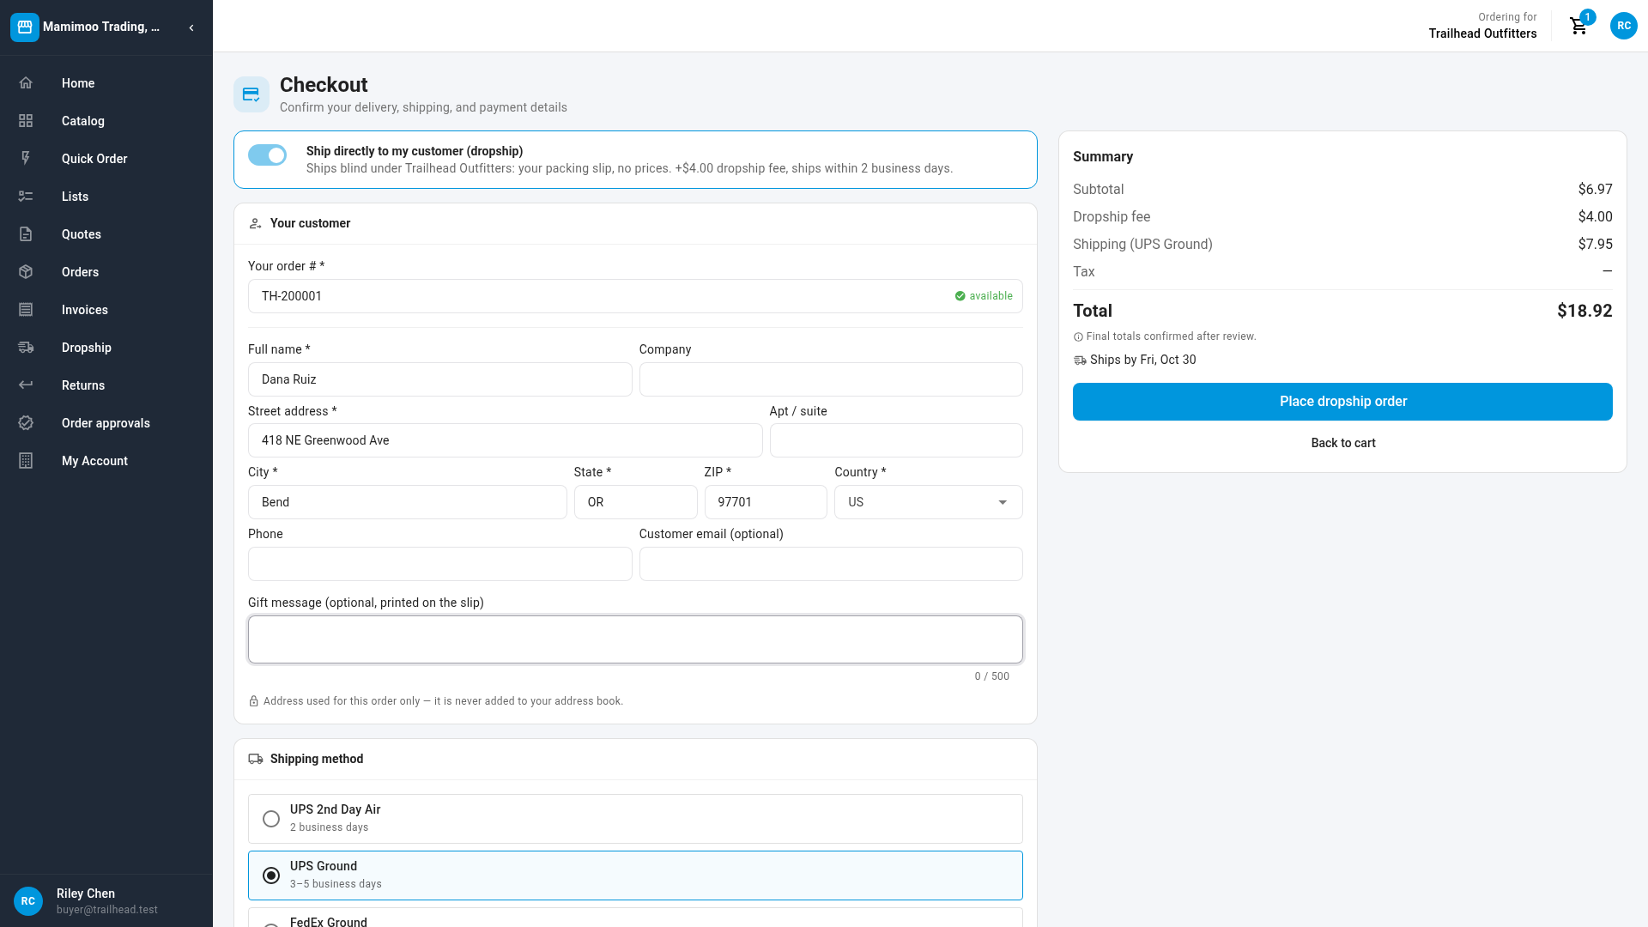Click the Street address field
This screenshot has width=1648, height=927.
(x=505, y=440)
